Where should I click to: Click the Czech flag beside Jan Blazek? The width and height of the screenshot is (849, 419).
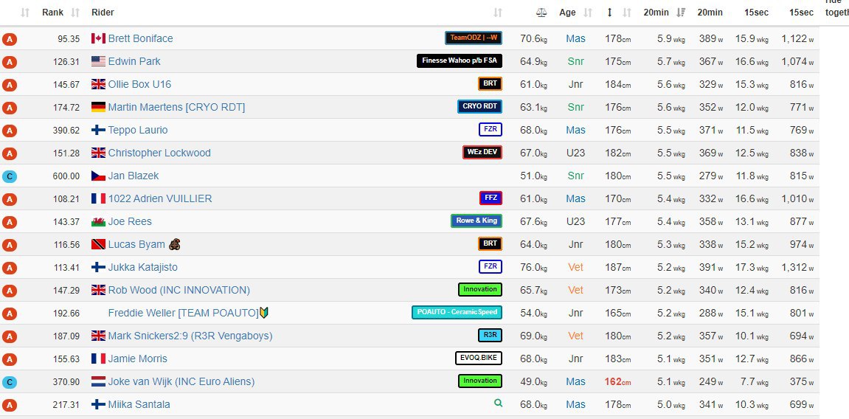98,176
